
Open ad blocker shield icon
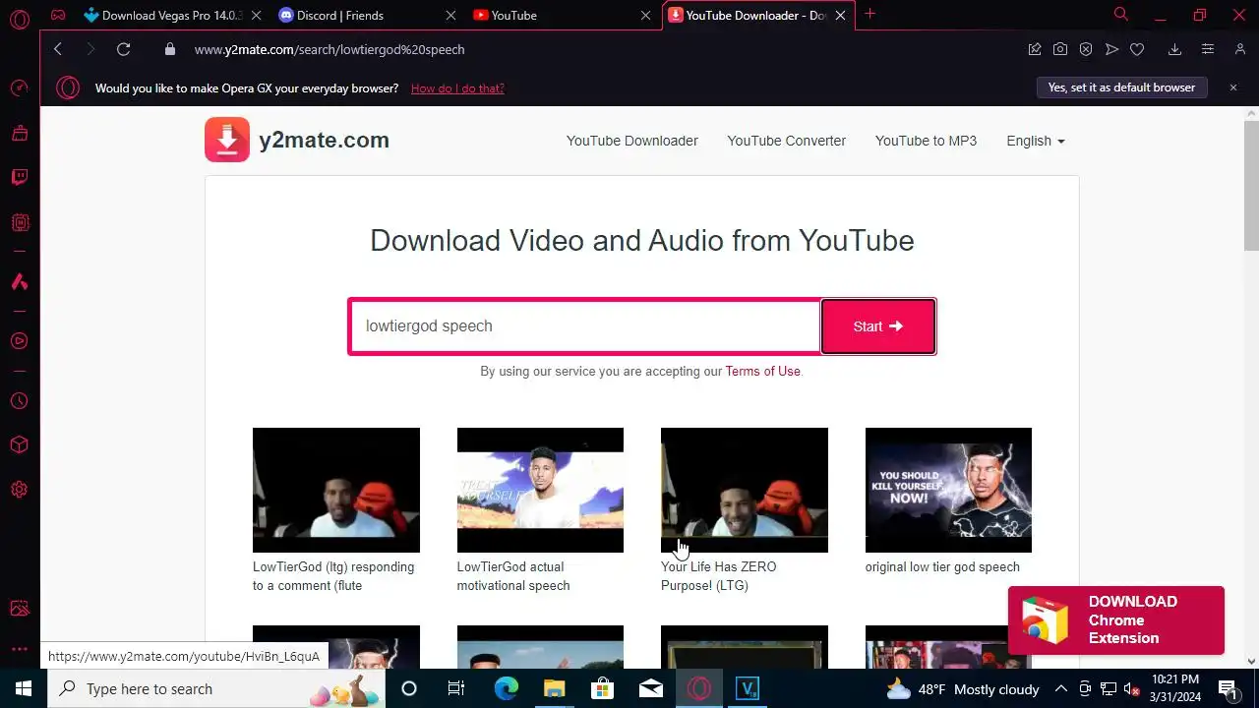click(x=1086, y=49)
